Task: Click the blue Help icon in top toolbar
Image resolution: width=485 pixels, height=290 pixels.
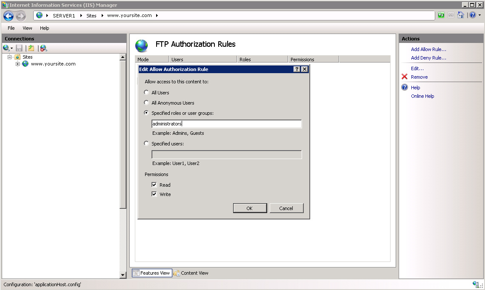Action: pyautogui.click(x=473, y=15)
